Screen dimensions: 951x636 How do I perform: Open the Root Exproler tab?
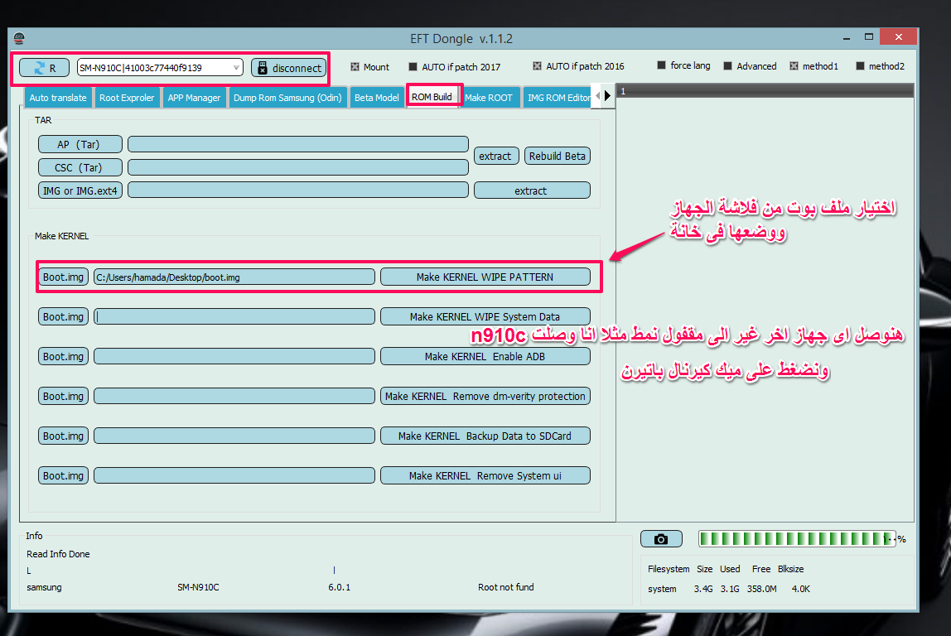[x=127, y=98]
